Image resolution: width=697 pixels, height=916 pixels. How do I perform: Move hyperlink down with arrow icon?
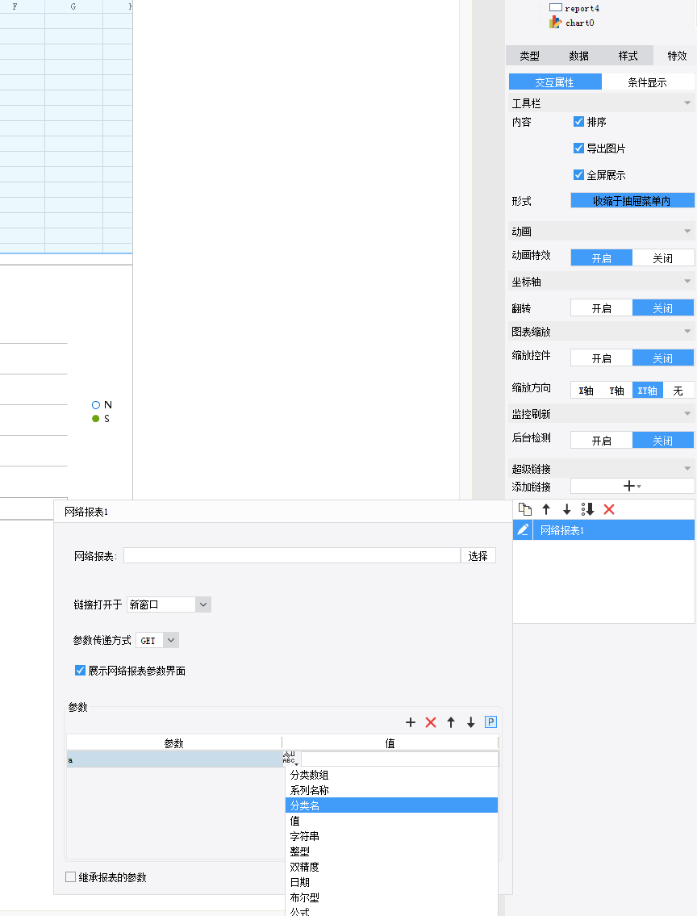tap(567, 509)
